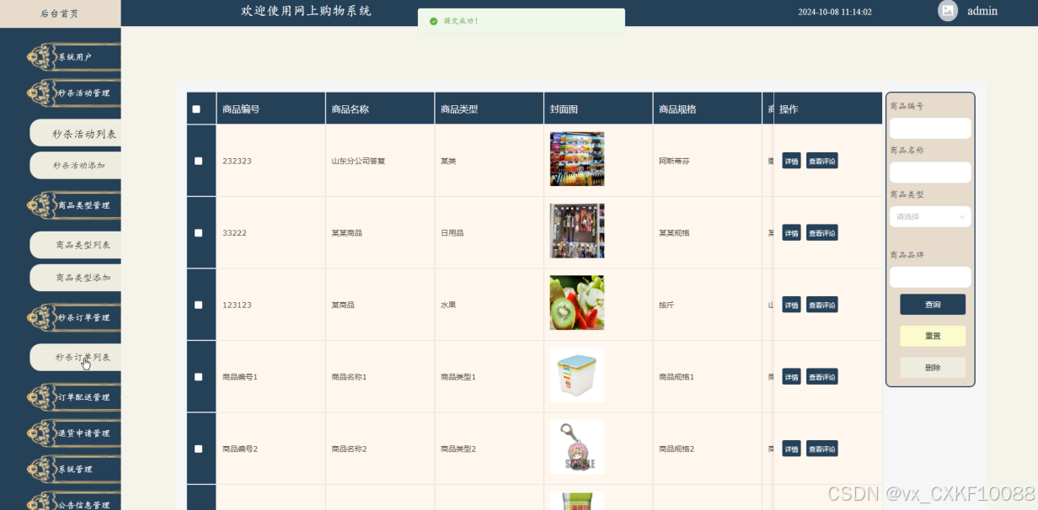The width and height of the screenshot is (1038, 510).
Task: Click 详情 button for product 33222
Action: tap(791, 232)
